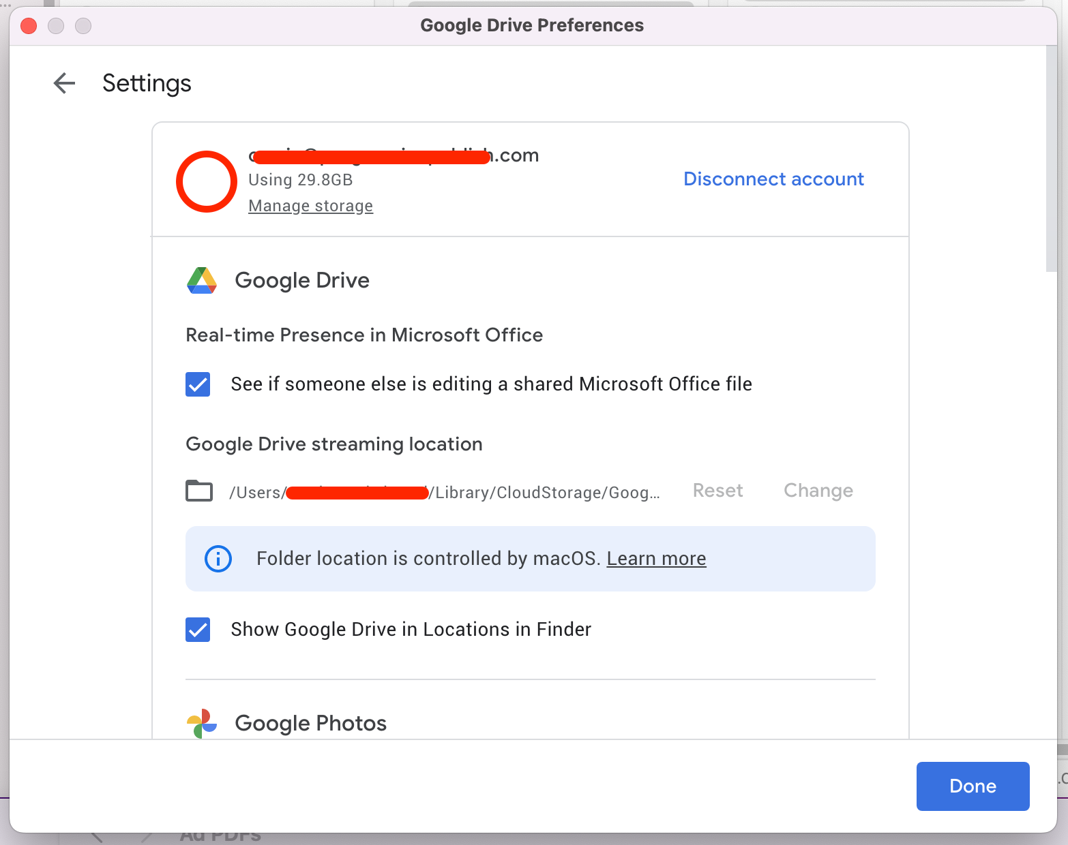Toggle Show Google Drive in Finder checkbox

tap(198, 630)
